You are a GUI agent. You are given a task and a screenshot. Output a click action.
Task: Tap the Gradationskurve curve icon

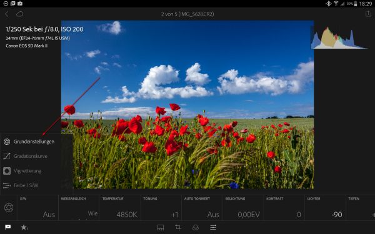coord(7,156)
